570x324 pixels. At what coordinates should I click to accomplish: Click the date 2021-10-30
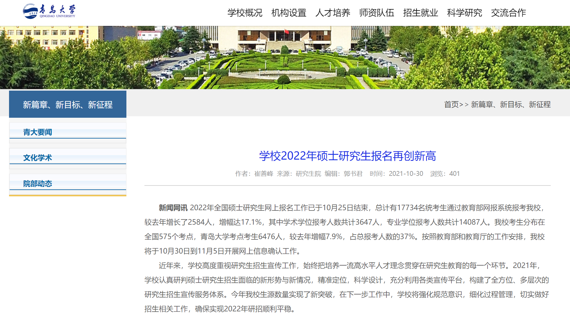coord(406,173)
